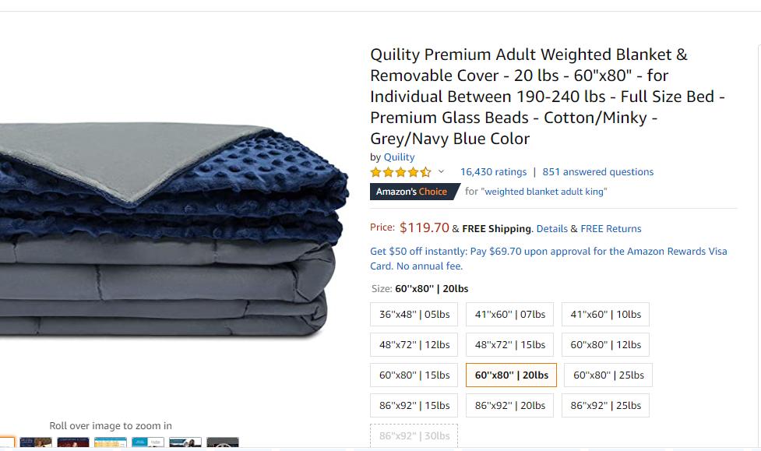Choose the 48"x72" | 12lbs option
761x451 pixels.
(414, 345)
